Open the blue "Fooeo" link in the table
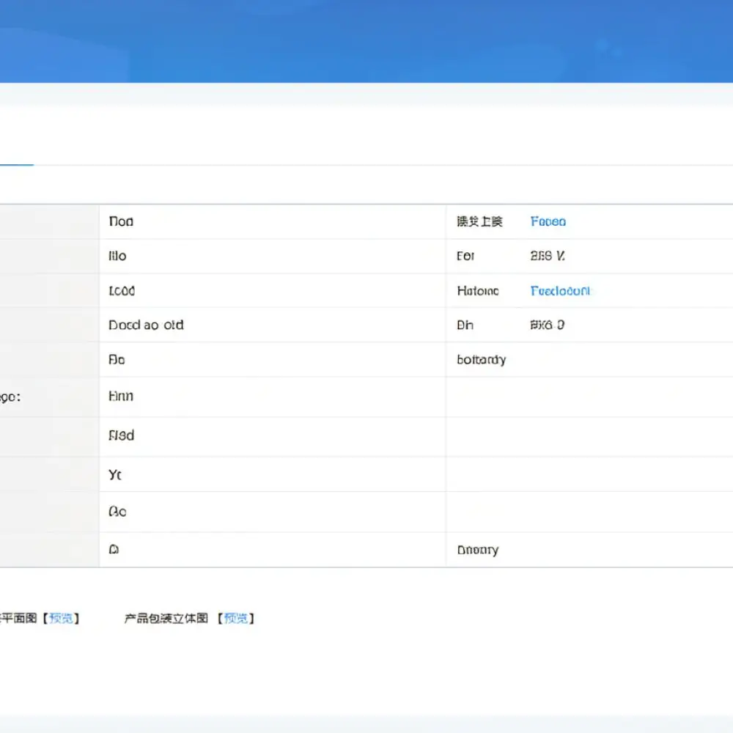The height and width of the screenshot is (733, 733). pos(548,221)
